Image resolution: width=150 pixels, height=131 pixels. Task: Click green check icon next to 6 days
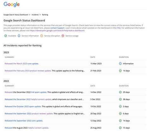(120, 114)
